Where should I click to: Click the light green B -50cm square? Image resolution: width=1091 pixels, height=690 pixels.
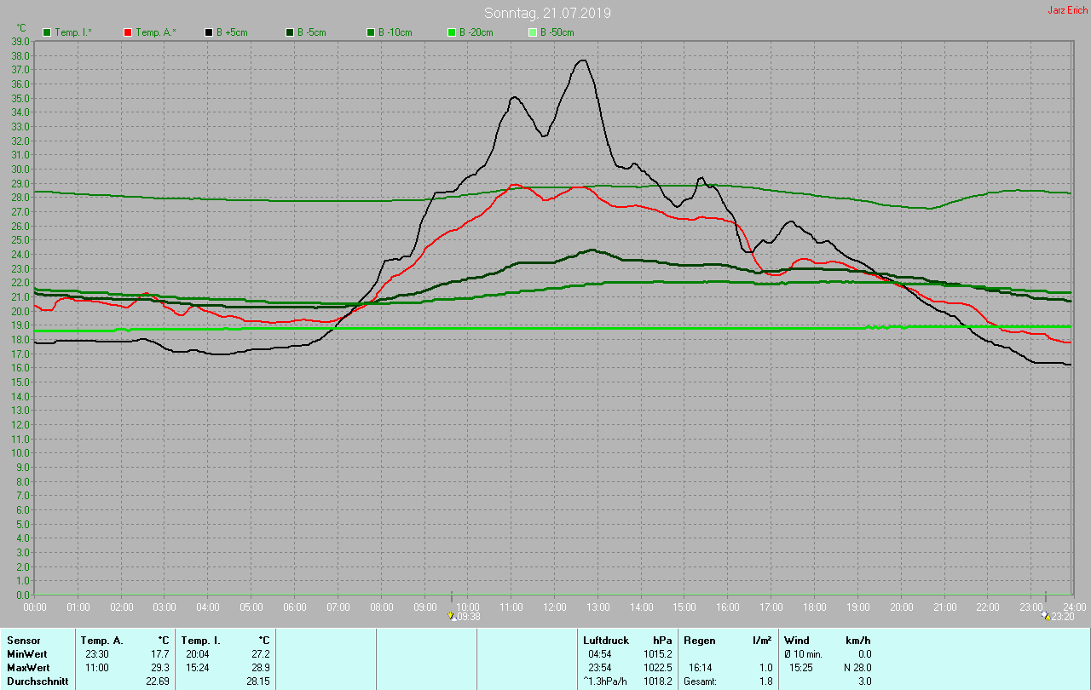pos(533,32)
